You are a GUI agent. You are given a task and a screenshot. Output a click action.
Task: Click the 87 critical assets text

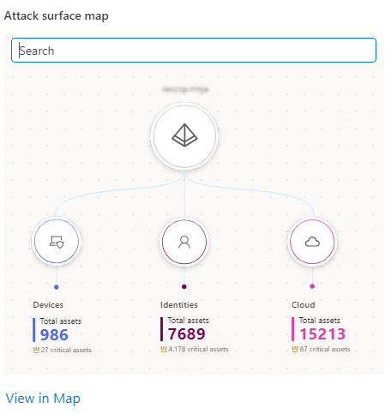point(325,349)
